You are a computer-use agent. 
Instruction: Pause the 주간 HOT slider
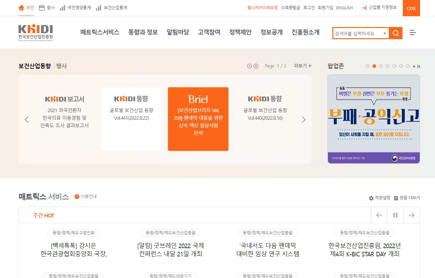click(x=395, y=215)
